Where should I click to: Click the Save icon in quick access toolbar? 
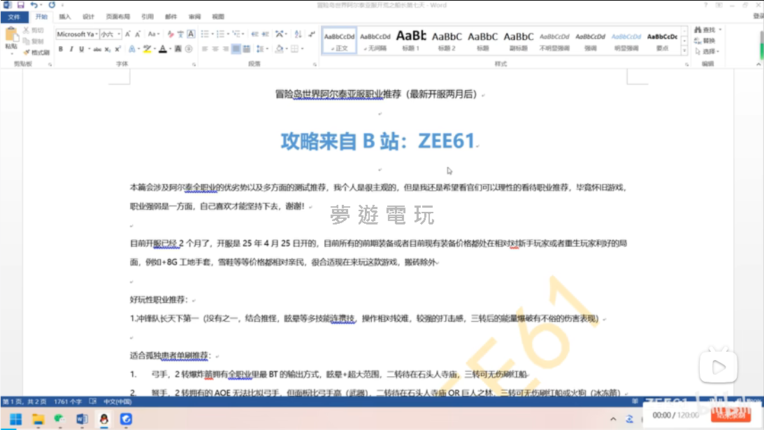(x=20, y=5)
